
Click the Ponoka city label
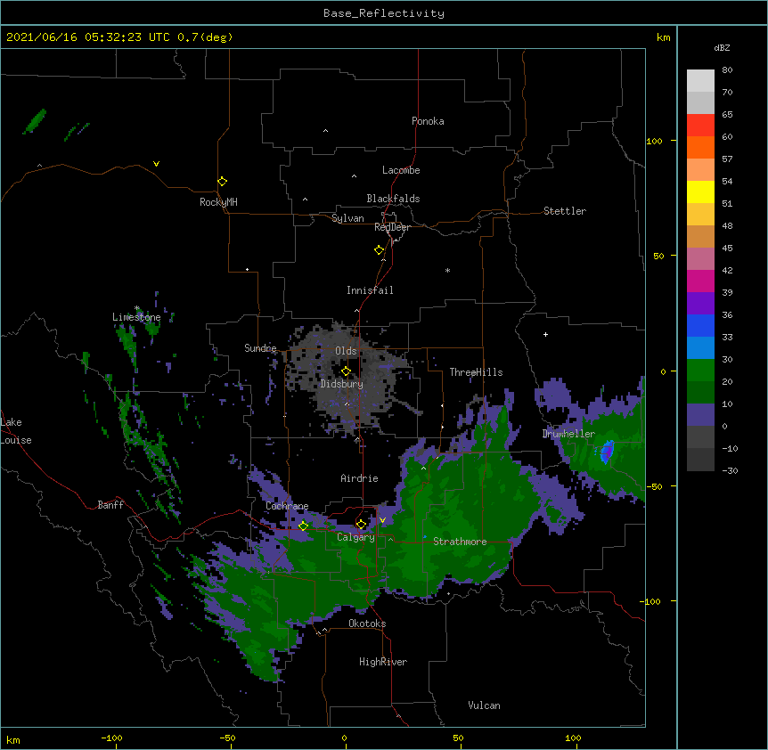pos(428,121)
